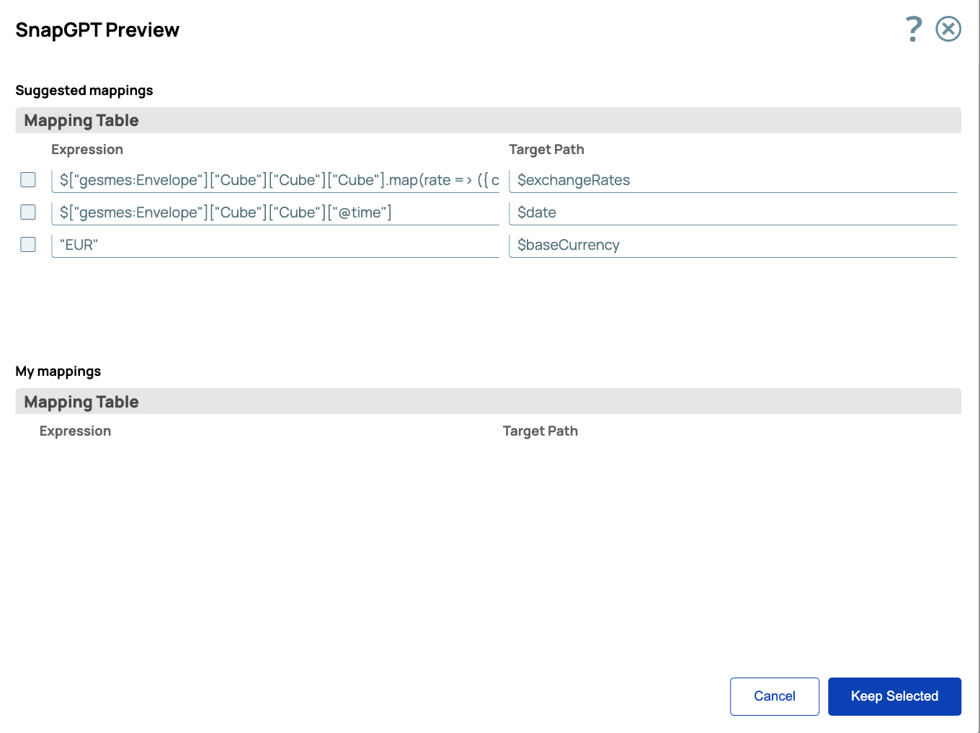
Task: Open SnapGPT help via question mark icon
Action: pos(913,29)
